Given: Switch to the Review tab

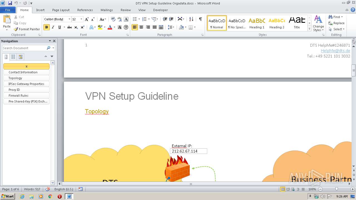Looking at the screenshot, I should (x=126, y=10).
